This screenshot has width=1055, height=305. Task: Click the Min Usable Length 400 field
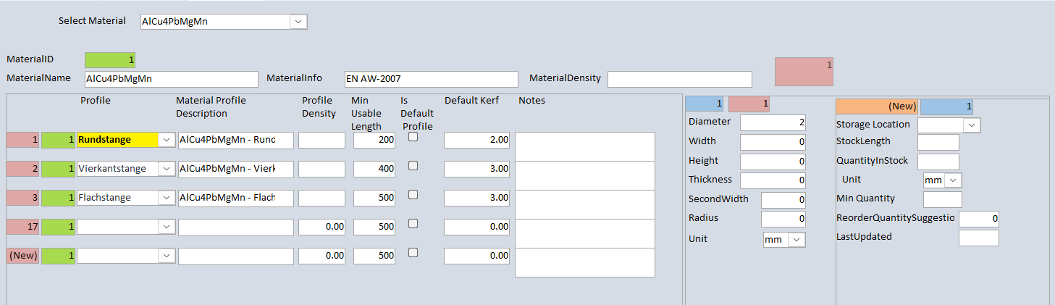pyautogui.click(x=374, y=169)
